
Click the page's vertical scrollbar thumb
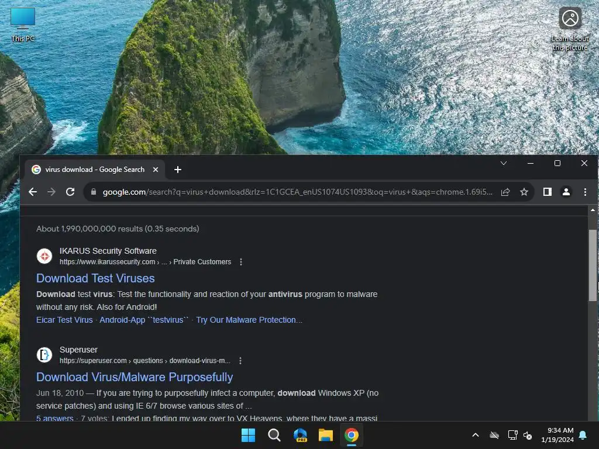(x=593, y=265)
